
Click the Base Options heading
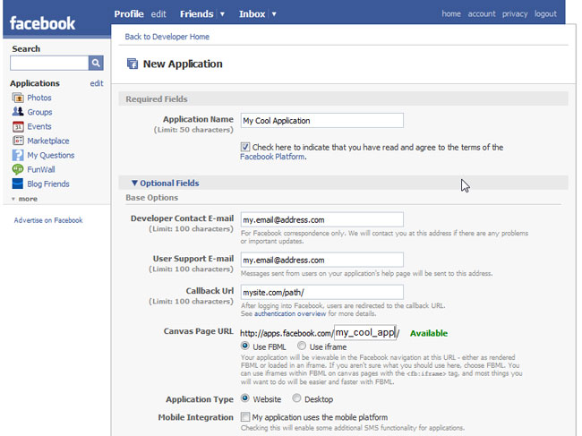click(152, 197)
